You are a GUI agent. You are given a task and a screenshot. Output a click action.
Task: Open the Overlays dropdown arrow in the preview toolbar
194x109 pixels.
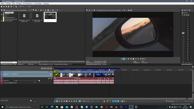click(x=126, y=10)
